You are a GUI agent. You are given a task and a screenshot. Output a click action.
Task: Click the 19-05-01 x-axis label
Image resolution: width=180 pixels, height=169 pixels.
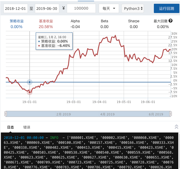pos(124,102)
